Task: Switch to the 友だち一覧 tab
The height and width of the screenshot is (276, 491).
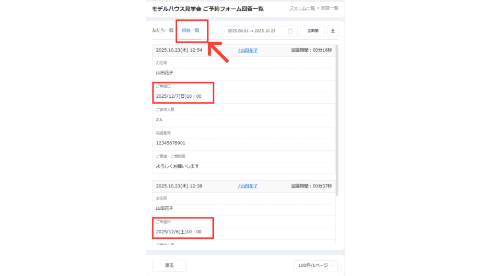Action: point(163,30)
